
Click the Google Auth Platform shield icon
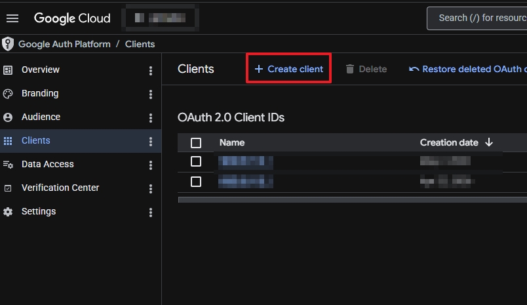point(8,44)
